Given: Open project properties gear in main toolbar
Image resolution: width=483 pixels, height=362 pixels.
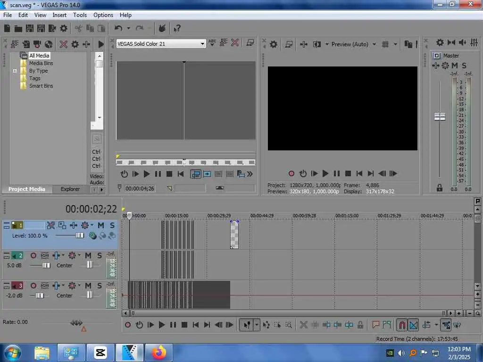Looking at the screenshot, I should pos(64,28).
